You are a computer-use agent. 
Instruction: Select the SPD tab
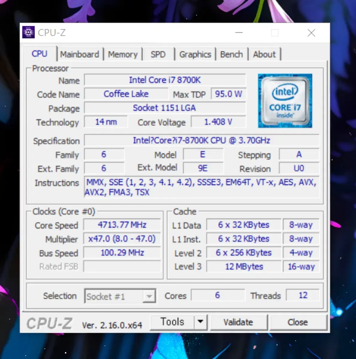158,54
